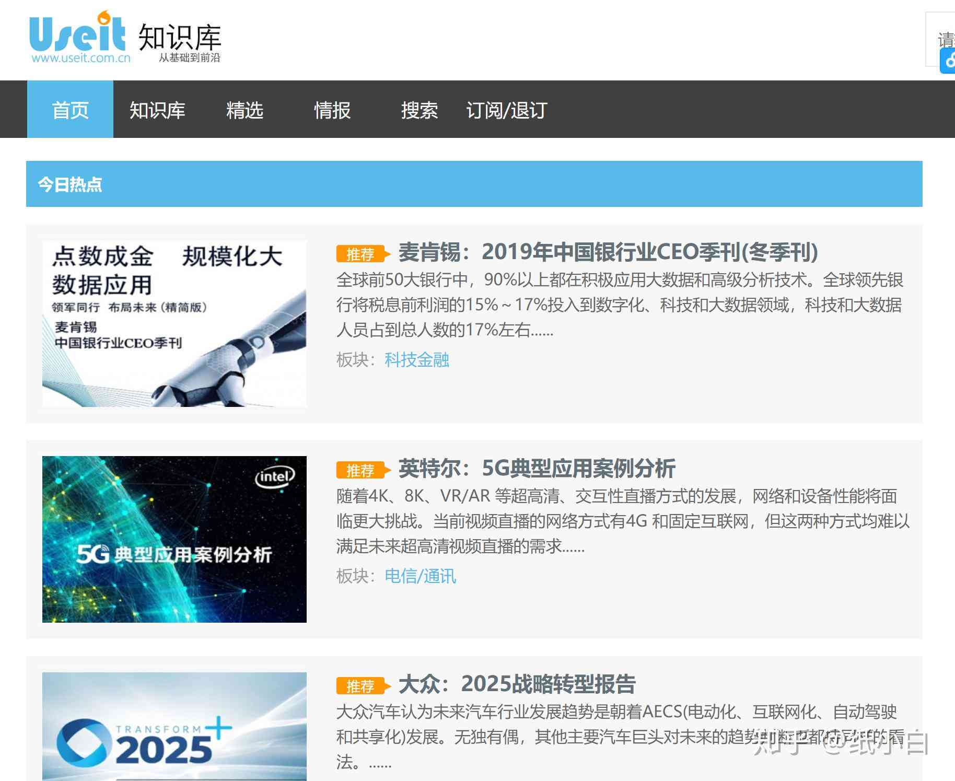Click the 推荐 badge beside the 麦肯锡 article

point(361,254)
